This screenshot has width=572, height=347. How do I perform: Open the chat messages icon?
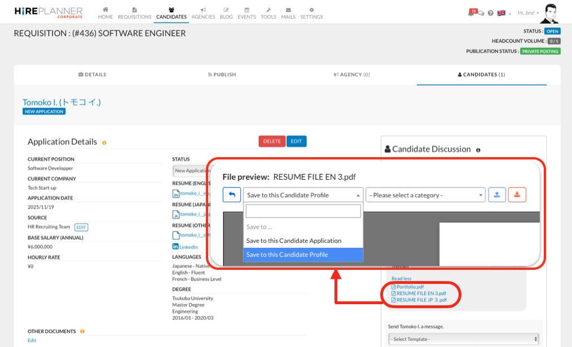481,14
